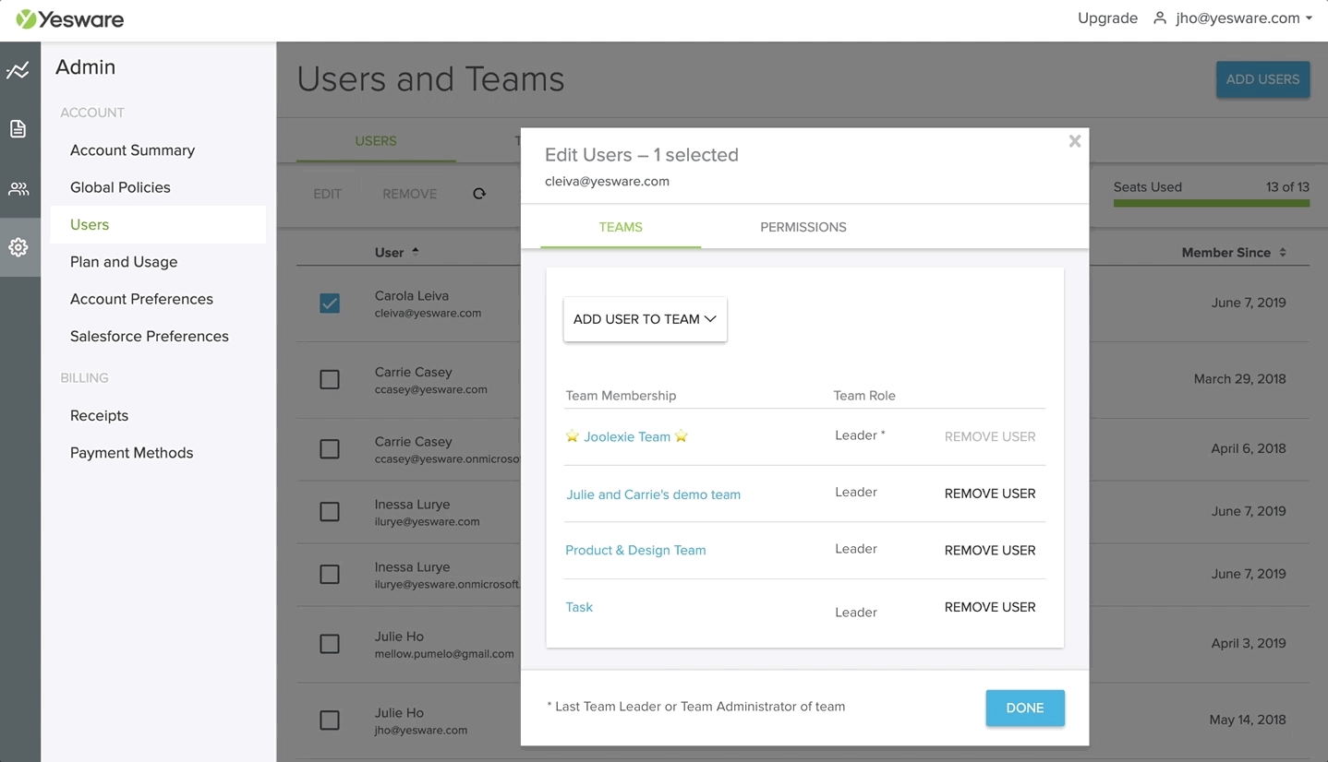This screenshot has width=1328, height=762.
Task: Click the Team Membership column header
Action: coord(621,396)
